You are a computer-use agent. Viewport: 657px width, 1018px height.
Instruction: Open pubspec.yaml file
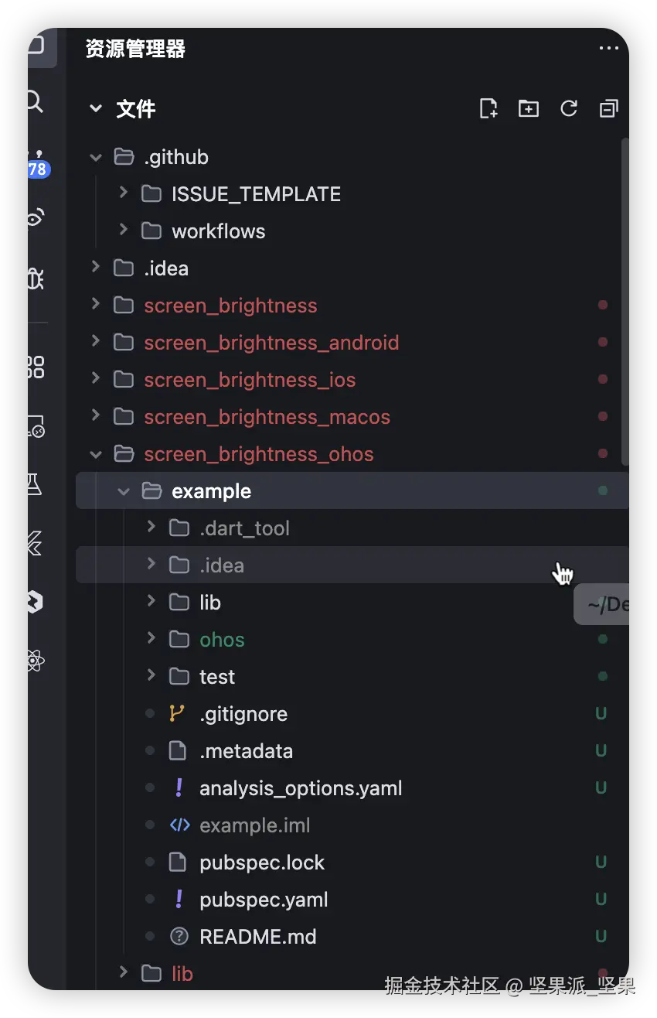point(264,900)
